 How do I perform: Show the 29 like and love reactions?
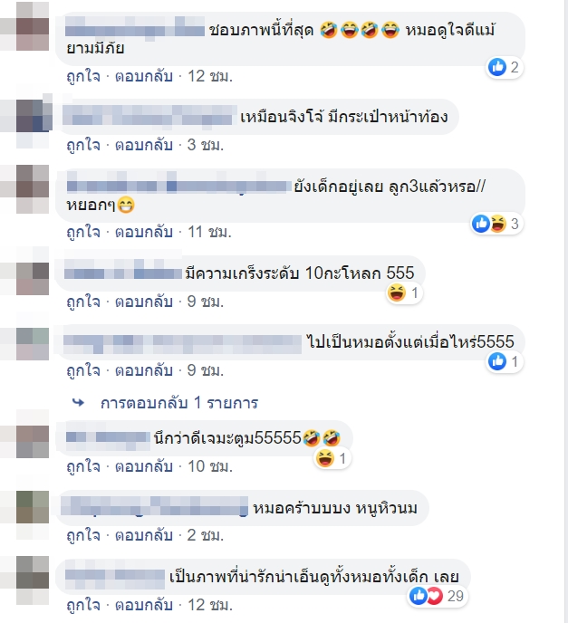(x=438, y=596)
